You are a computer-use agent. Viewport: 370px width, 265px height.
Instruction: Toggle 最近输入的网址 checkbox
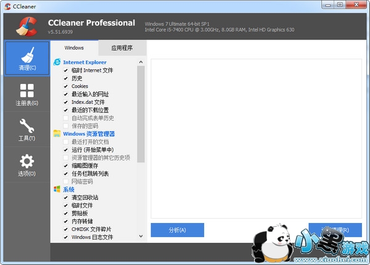point(66,95)
